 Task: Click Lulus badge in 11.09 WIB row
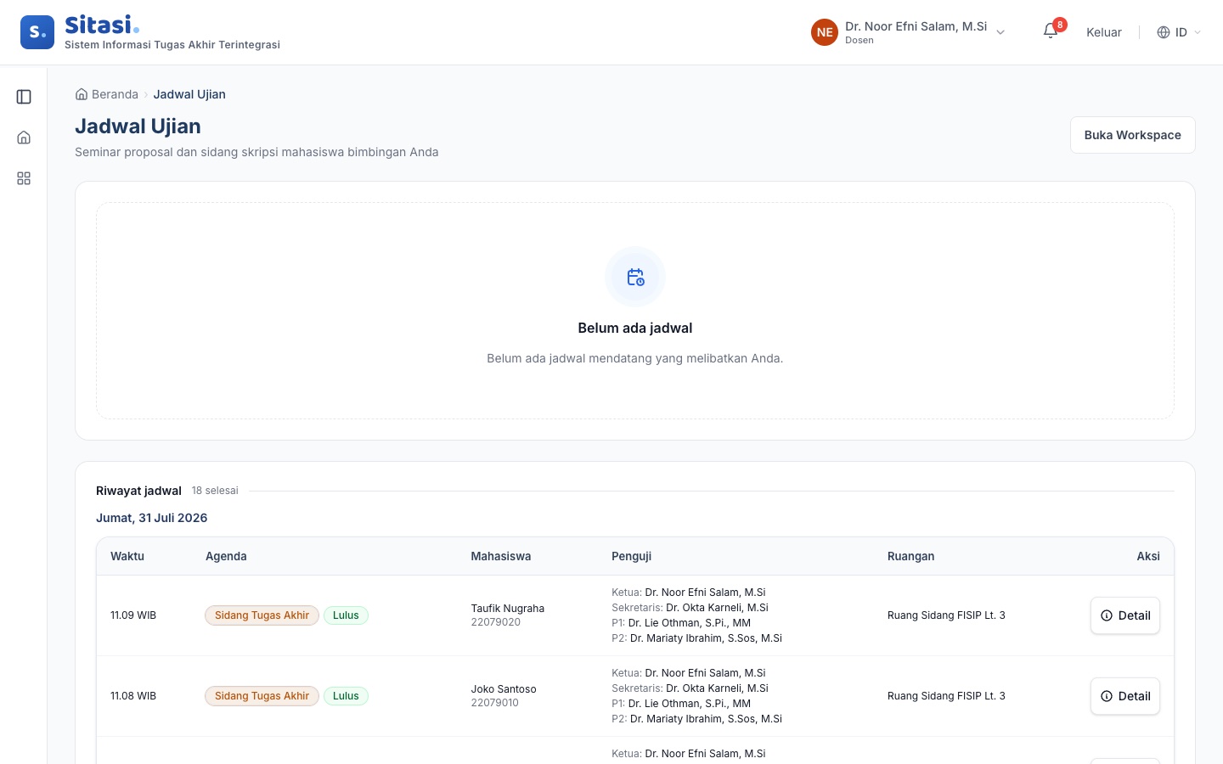[346, 615]
